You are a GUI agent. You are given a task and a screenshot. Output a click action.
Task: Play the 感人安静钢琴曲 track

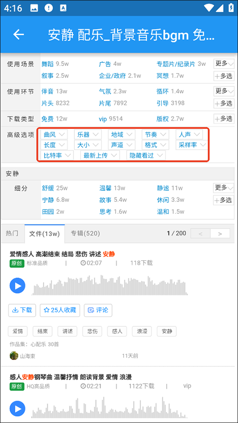pyautogui.click(x=17, y=409)
